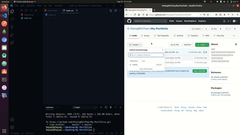The image size is (240, 135).
Task: Reload the page in Firefox
Action: pyautogui.click(x=135, y=15)
